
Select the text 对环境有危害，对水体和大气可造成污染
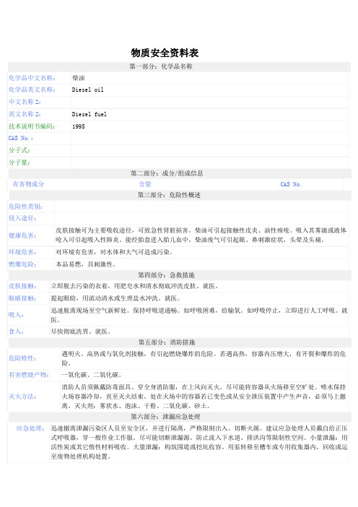pos(114,252)
